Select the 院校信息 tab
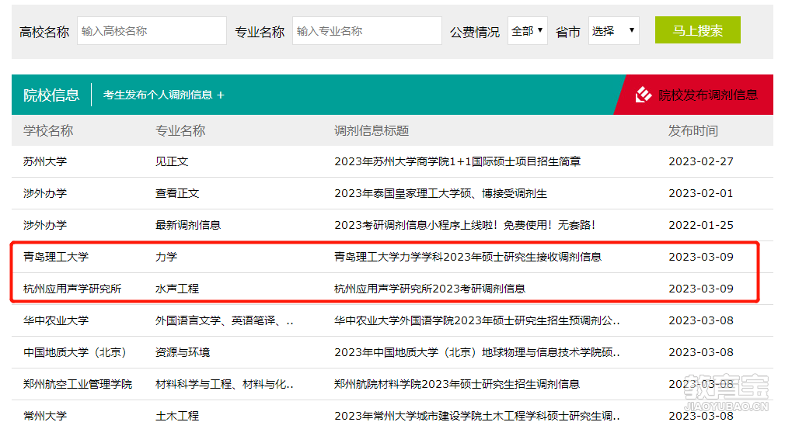 click(x=51, y=95)
